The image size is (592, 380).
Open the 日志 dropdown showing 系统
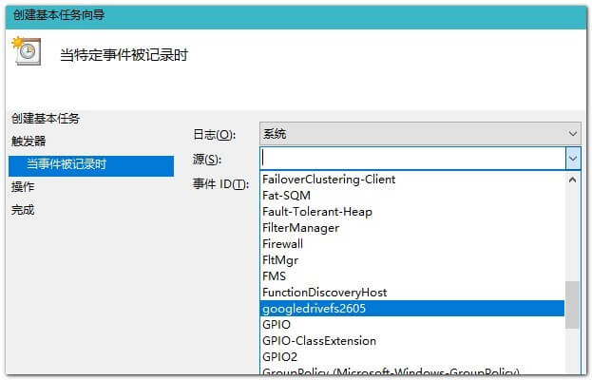pyautogui.click(x=420, y=134)
